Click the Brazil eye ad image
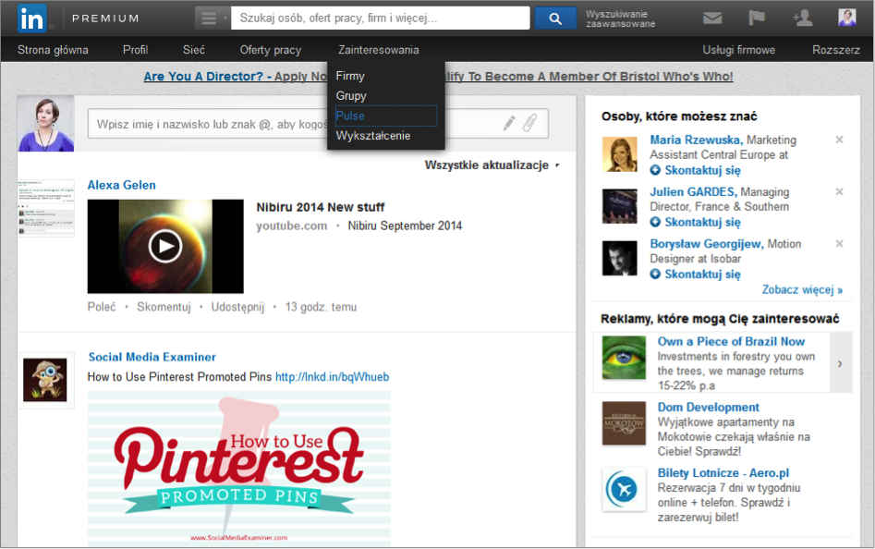Screen dimensions: 875x549 click(624, 358)
